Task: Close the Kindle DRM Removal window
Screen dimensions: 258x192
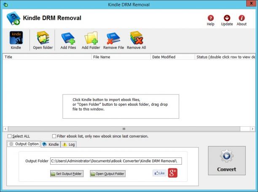Action: click(x=251, y=3)
